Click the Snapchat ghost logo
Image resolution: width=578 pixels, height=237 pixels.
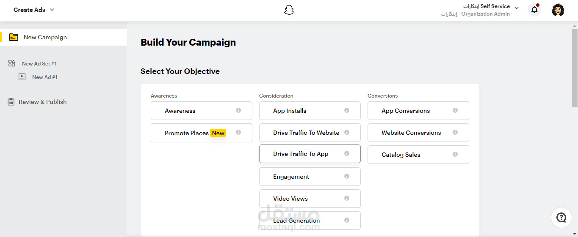coord(289,10)
